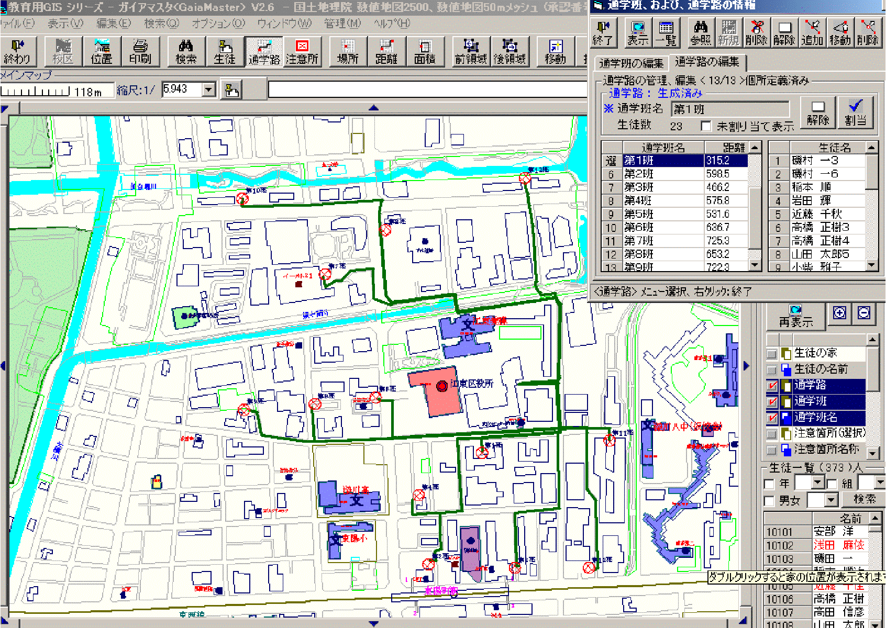Click the 終わり exit toolbar icon
The width and height of the screenshot is (886, 628).
17,51
